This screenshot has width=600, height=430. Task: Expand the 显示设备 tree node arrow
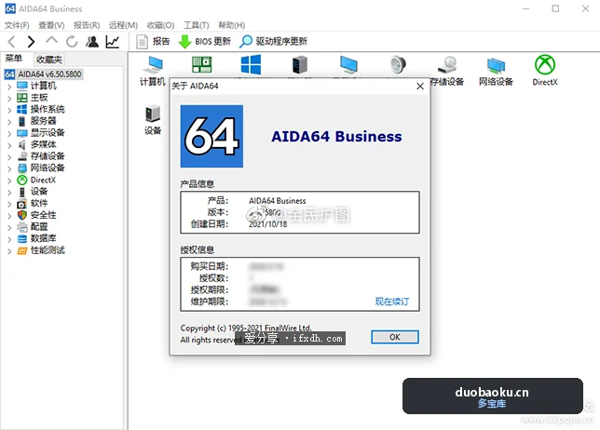point(9,134)
